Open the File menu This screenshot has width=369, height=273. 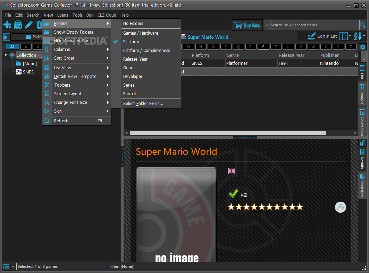(8, 15)
